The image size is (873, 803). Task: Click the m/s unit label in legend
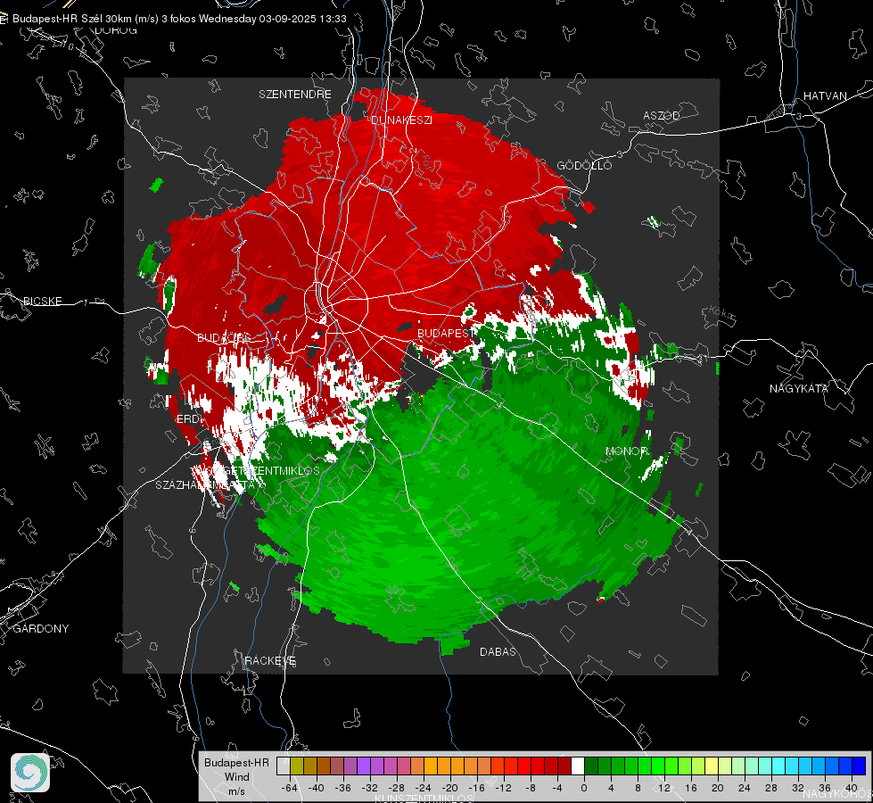(236, 791)
